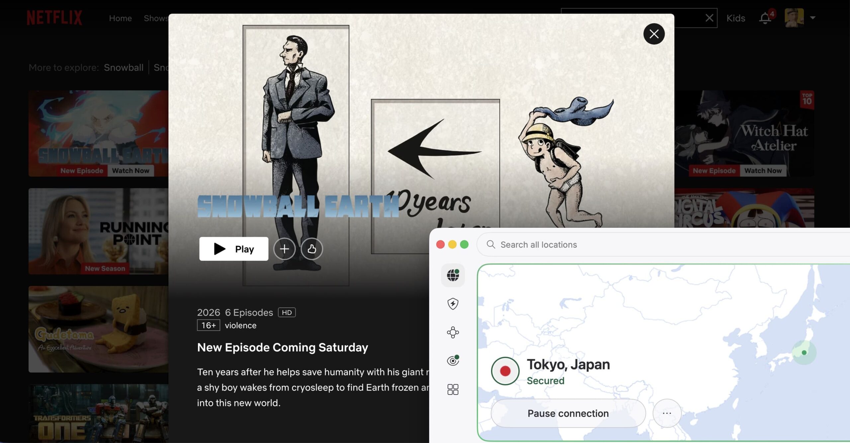Click the Netflix logo

tap(54, 18)
